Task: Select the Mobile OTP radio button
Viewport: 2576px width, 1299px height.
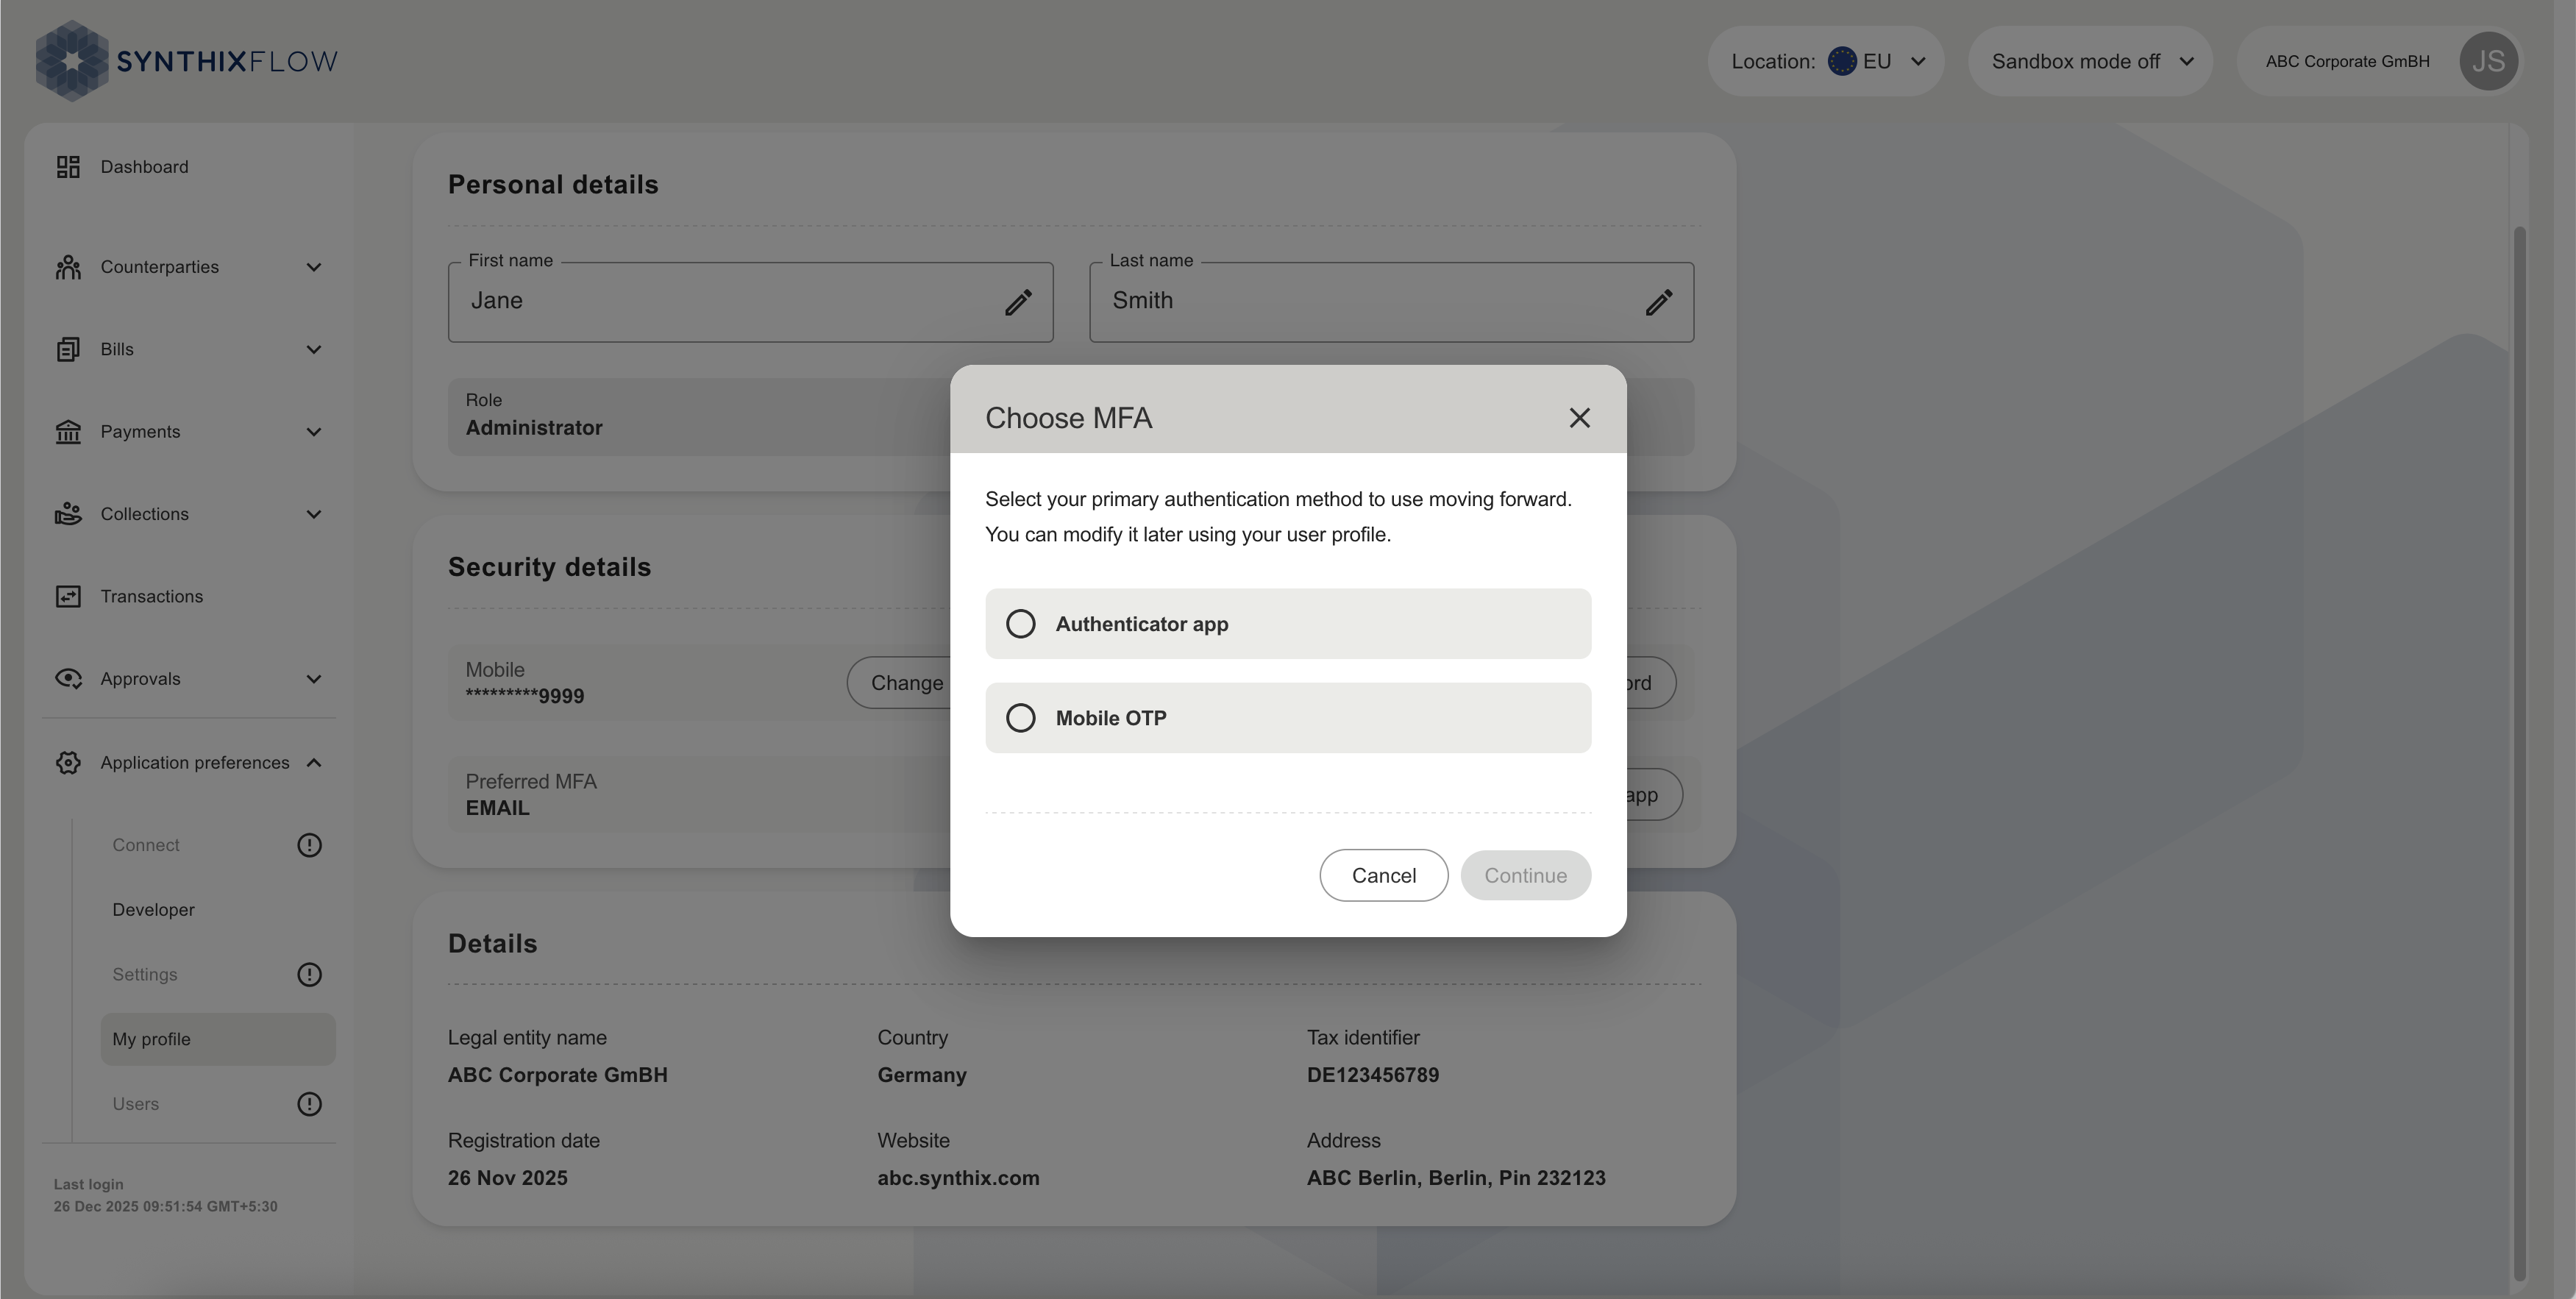Action: click(1020, 718)
